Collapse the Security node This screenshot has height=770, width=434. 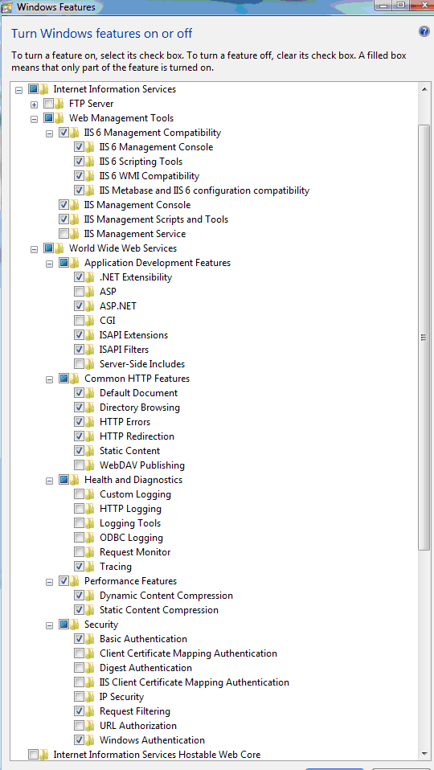(49, 625)
